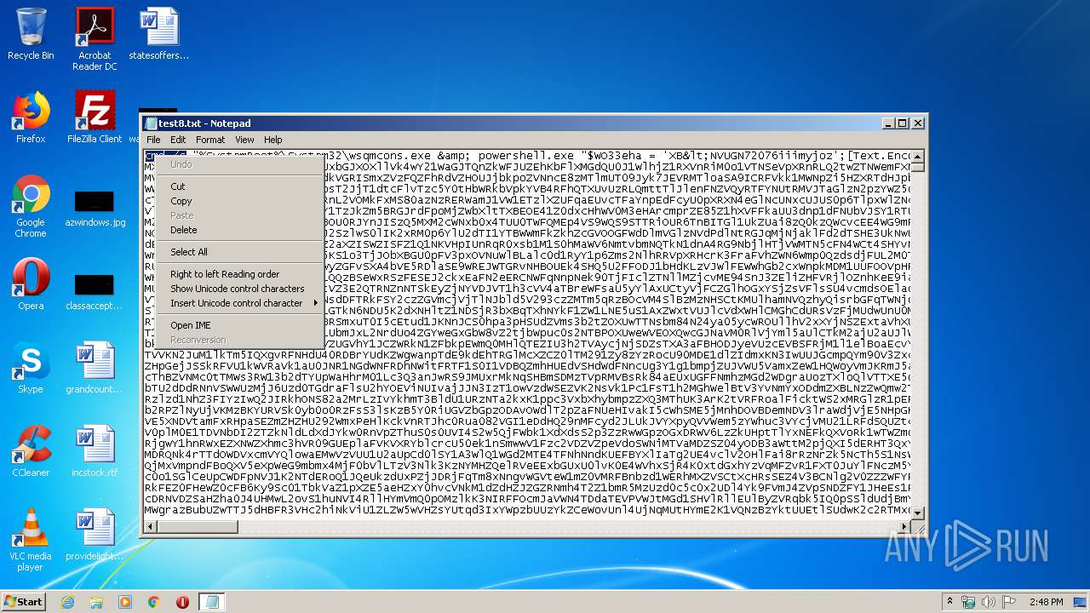Click the horizontal scrollbar left arrow
This screenshot has height=613, width=1090.
click(151, 526)
